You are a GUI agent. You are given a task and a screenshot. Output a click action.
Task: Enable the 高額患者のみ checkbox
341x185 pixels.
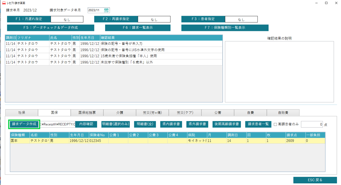(x=276, y=124)
